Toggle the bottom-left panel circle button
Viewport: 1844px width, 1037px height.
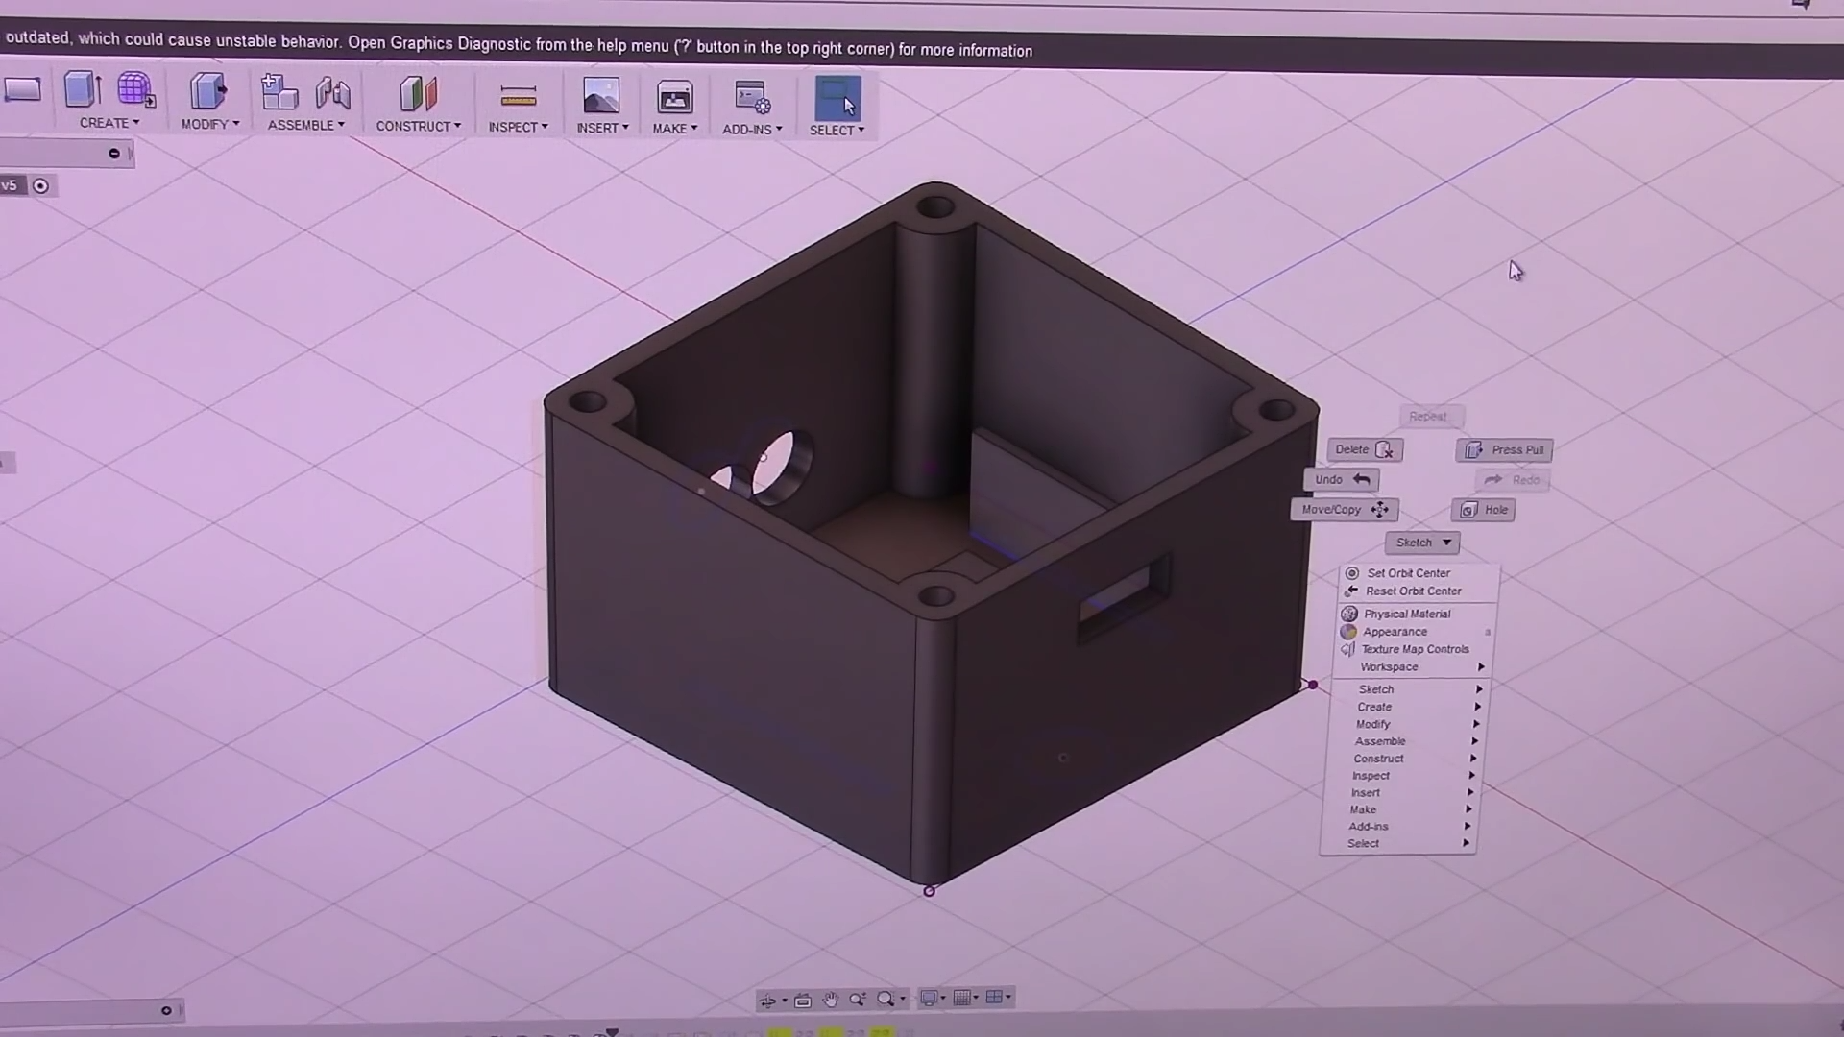(x=166, y=1010)
